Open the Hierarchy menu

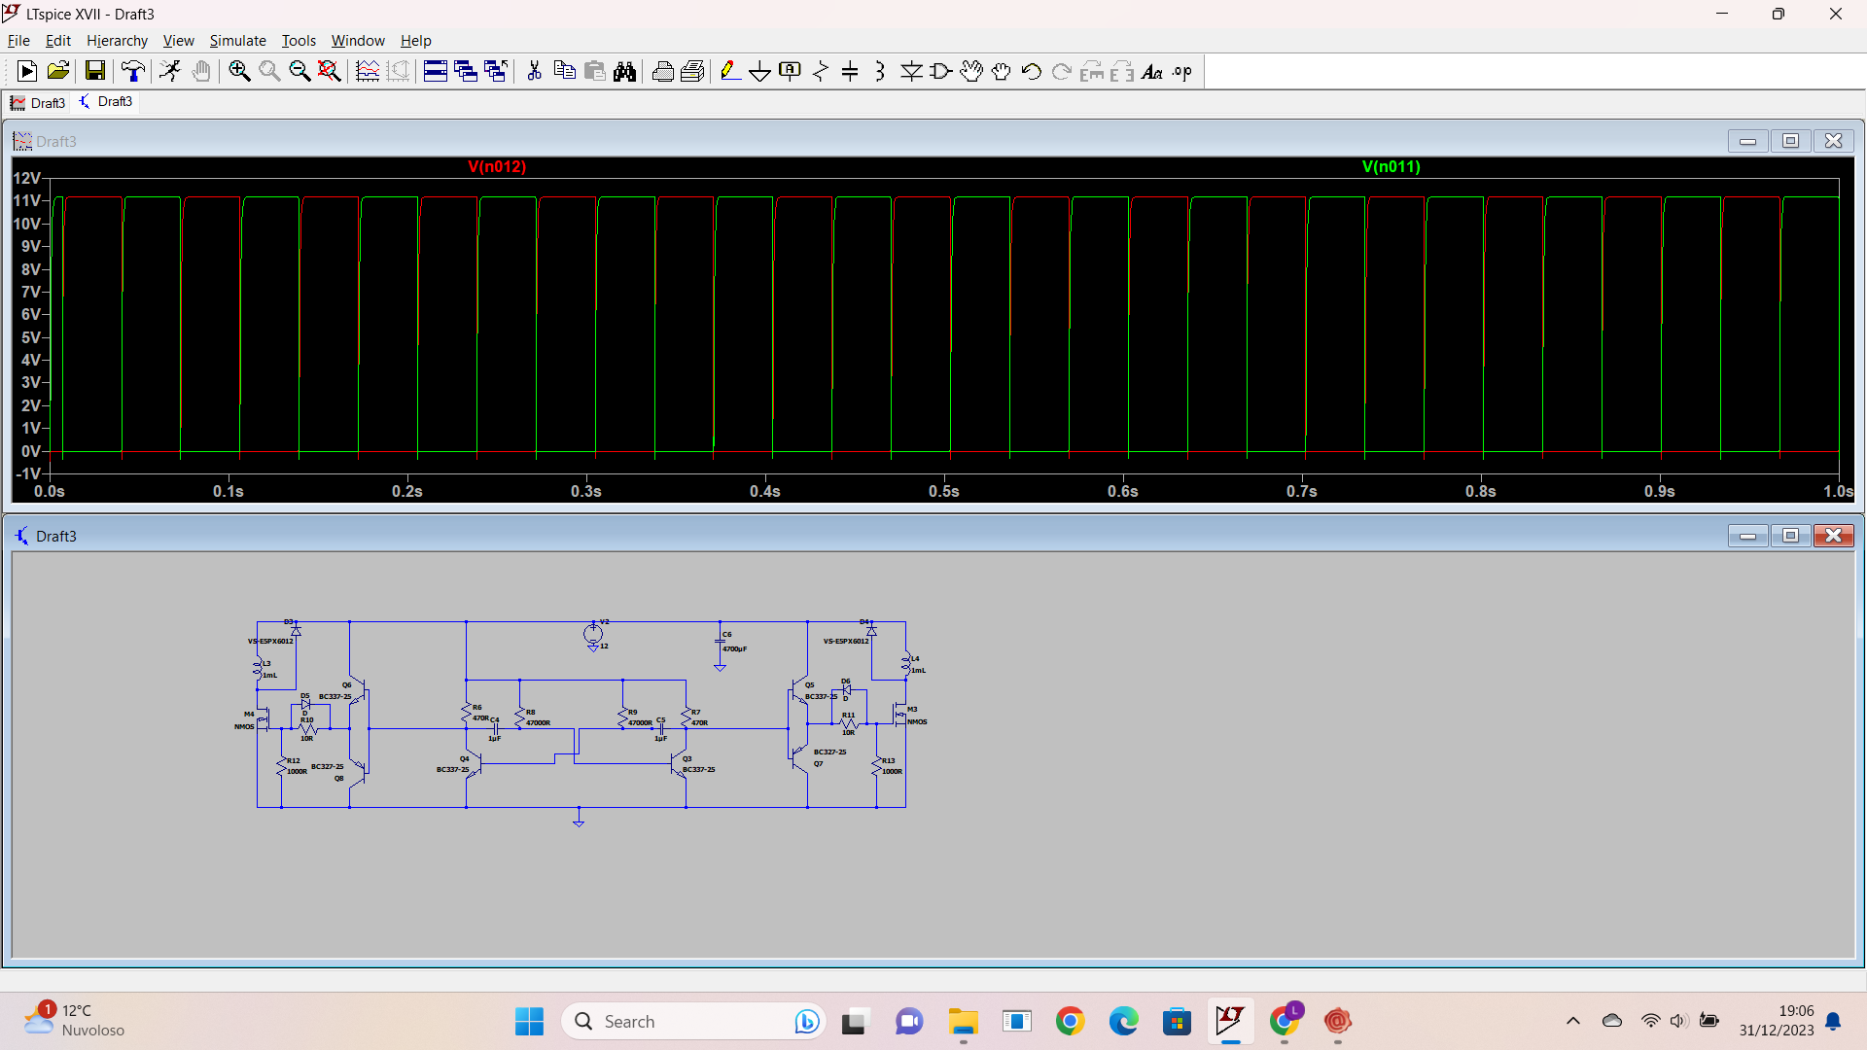coord(117,41)
